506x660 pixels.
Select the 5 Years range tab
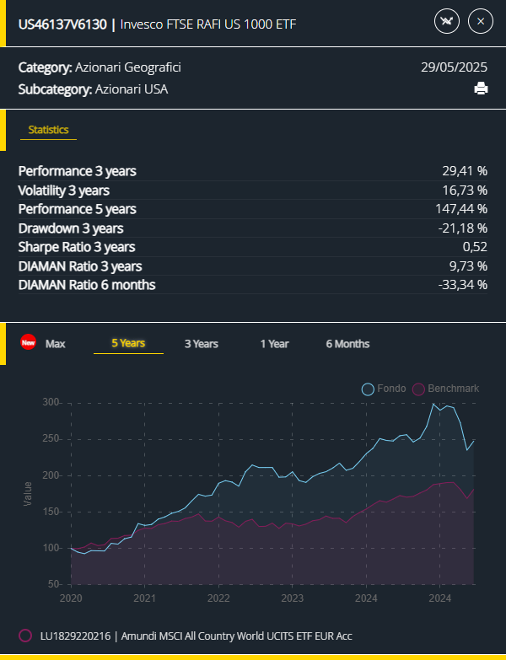click(x=128, y=344)
